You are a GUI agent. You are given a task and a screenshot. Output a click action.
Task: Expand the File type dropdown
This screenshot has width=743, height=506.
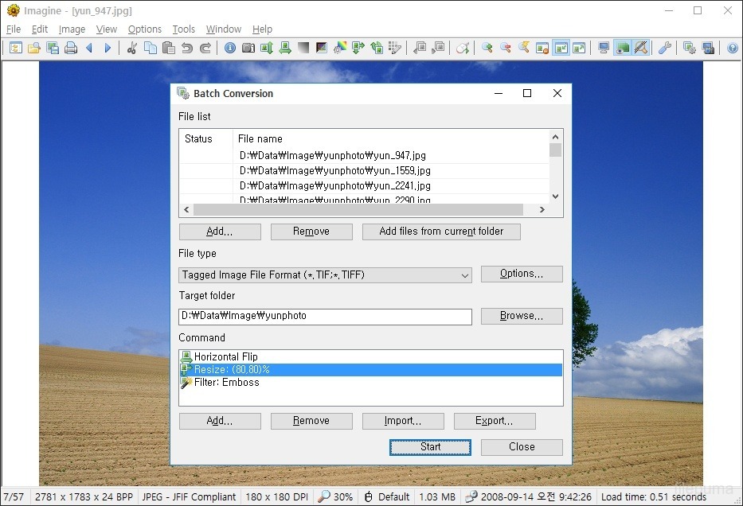pos(465,275)
